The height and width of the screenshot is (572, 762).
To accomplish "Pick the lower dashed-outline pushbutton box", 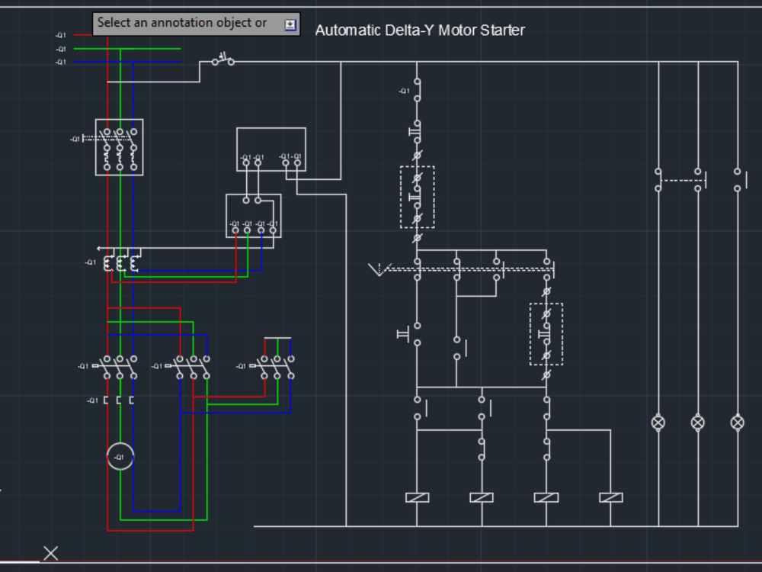I will click(x=546, y=334).
